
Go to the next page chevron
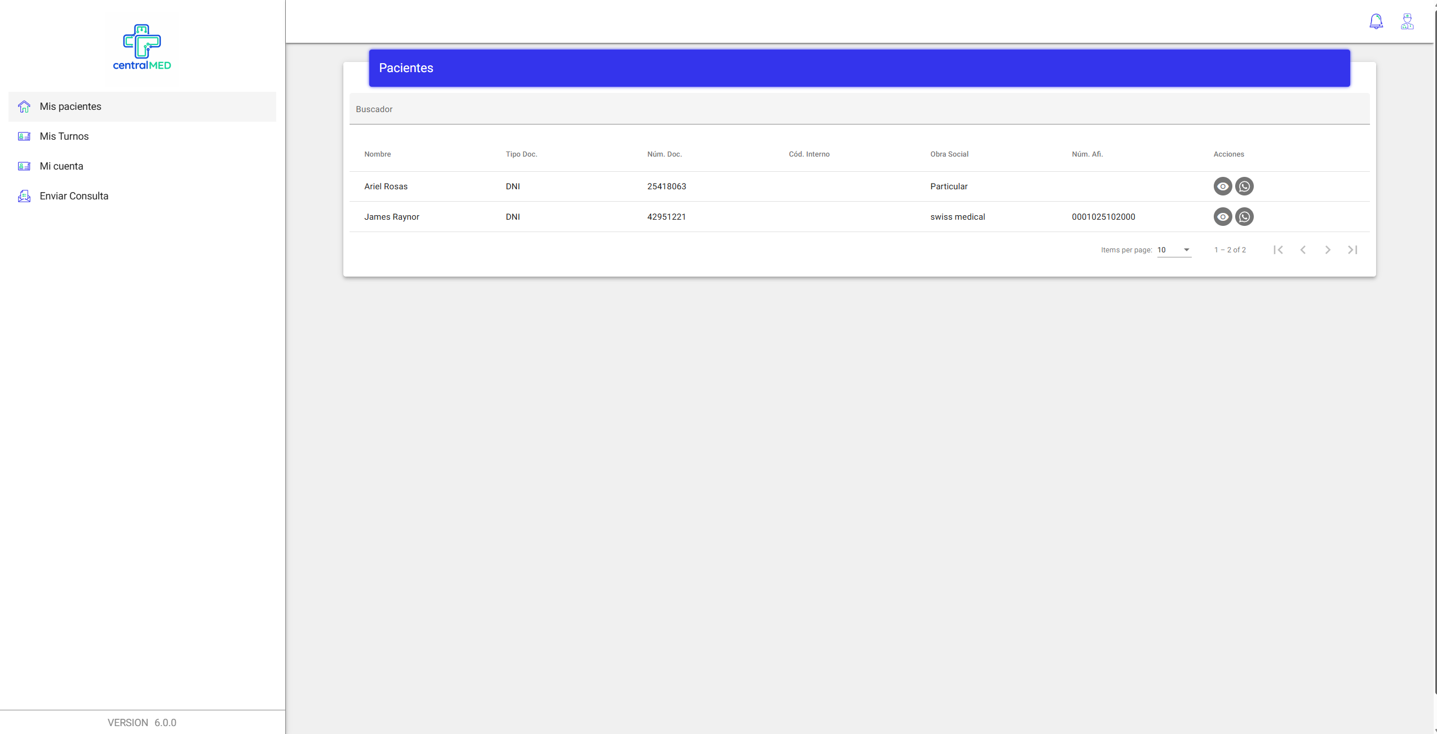1328,250
